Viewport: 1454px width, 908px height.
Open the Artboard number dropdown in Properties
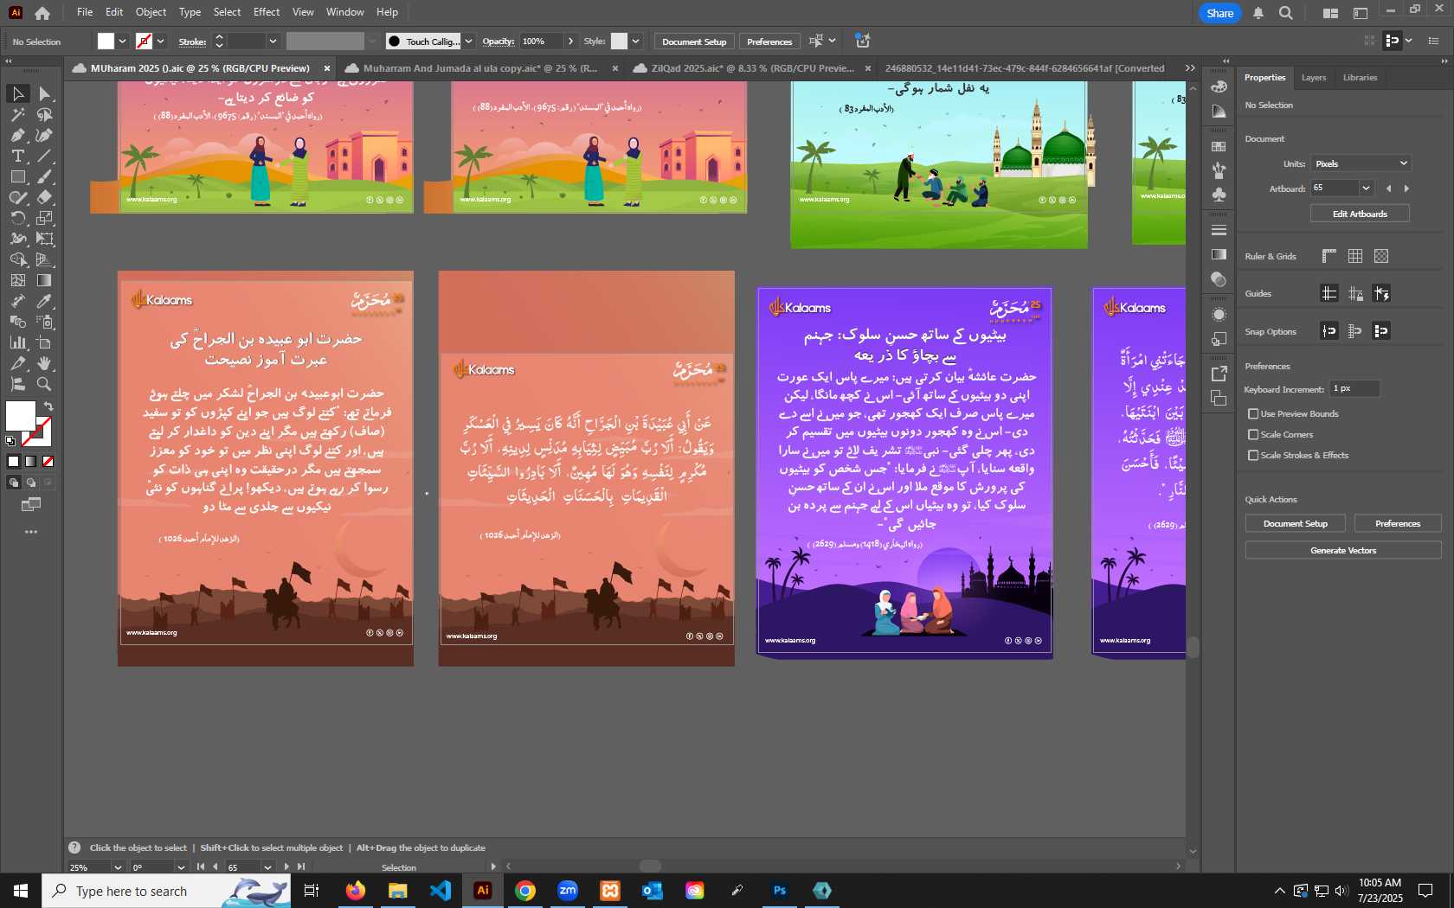click(x=1366, y=189)
